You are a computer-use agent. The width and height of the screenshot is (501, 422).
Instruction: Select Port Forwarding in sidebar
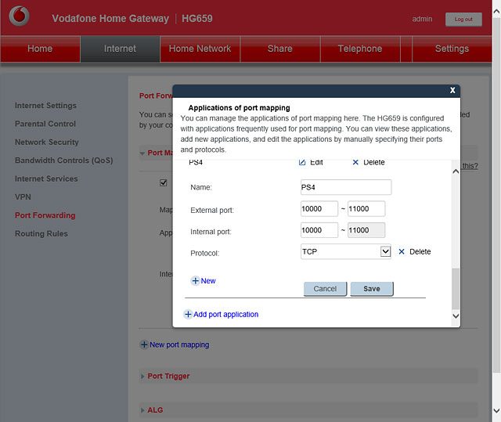(45, 215)
